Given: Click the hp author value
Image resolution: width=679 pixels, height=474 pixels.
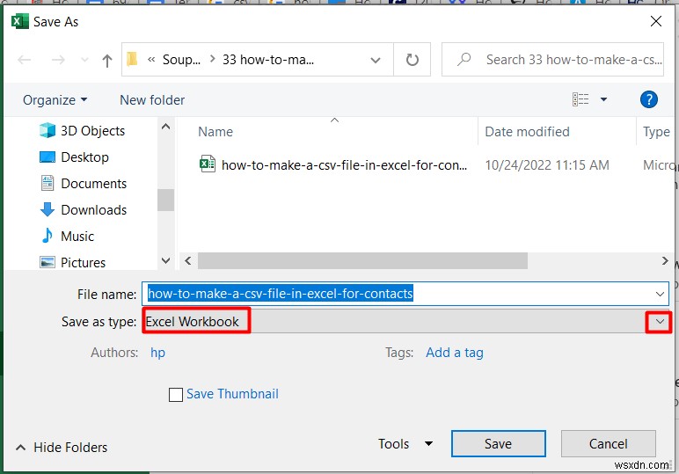Looking at the screenshot, I should 157,353.
